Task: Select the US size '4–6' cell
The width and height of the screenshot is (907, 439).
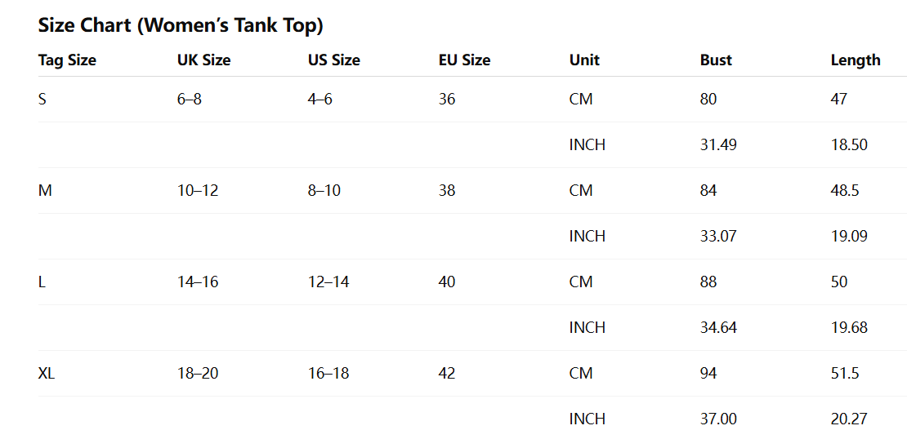Action: [x=320, y=99]
